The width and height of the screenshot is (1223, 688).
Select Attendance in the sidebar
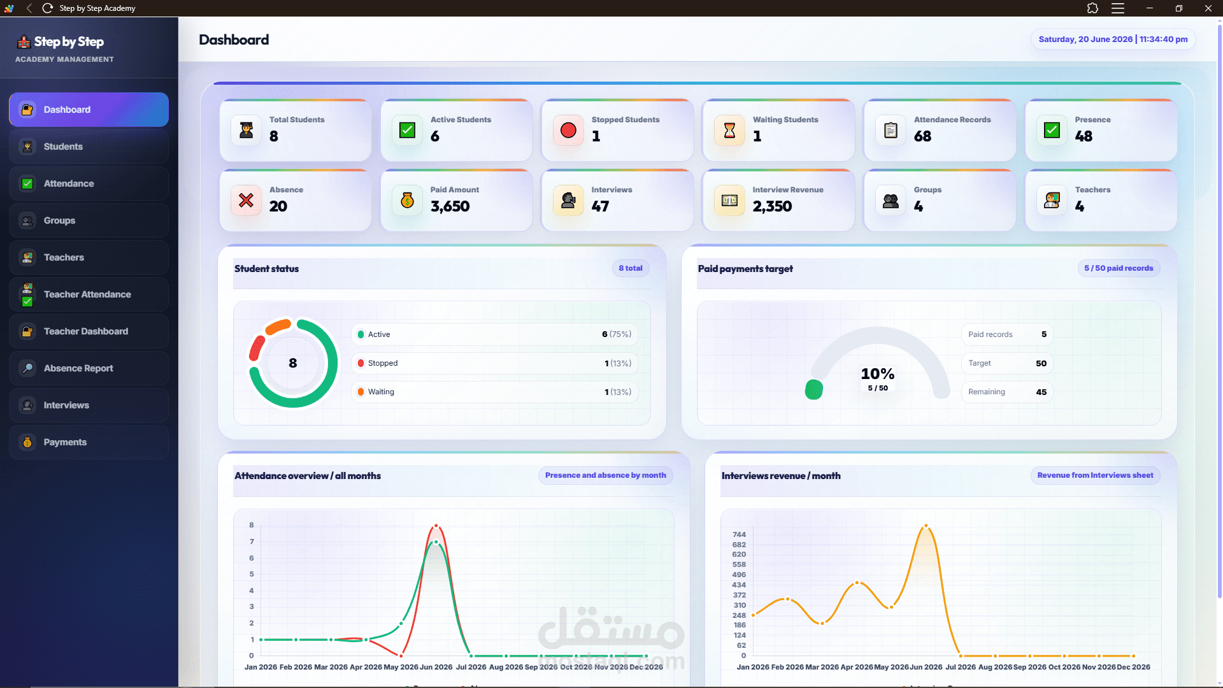coord(89,183)
